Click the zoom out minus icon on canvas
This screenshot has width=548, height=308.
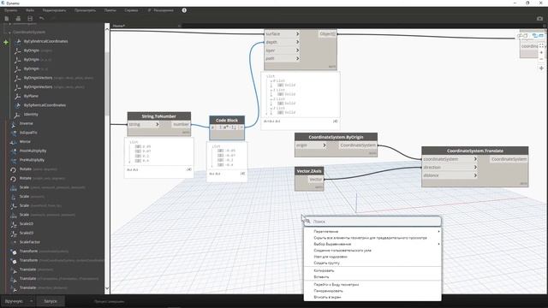541,59
